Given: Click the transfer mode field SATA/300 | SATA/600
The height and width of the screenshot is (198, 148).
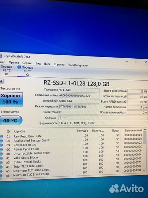Looking at the screenshot, I should coord(79,107).
